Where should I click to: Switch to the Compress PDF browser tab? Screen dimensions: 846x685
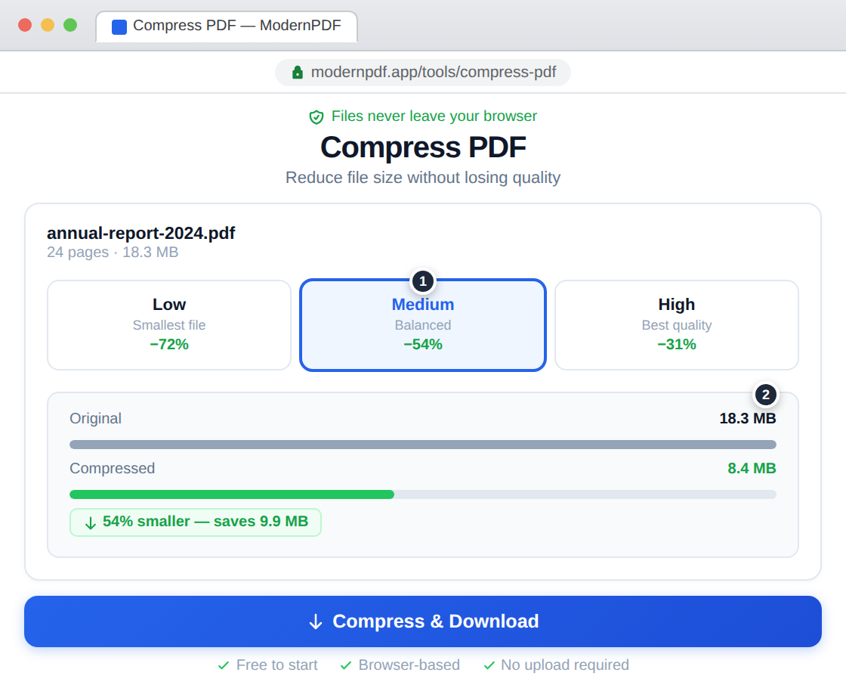click(227, 26)
